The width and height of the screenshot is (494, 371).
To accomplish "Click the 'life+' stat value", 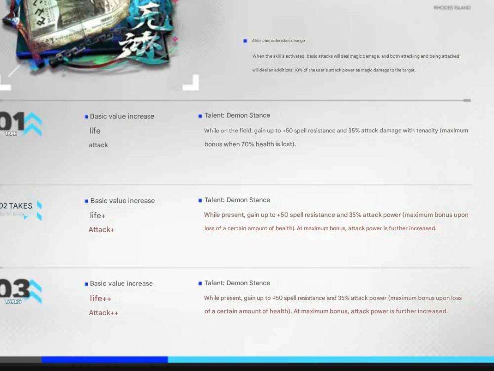I will [98, 215].
